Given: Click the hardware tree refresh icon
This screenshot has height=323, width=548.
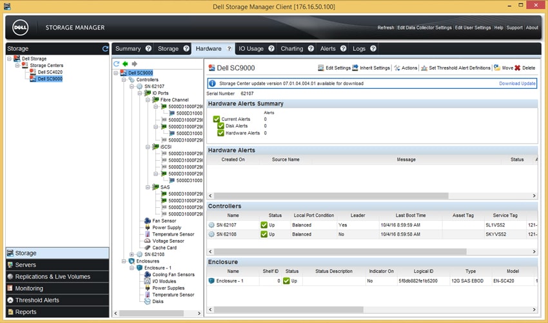Looking at the screenshot, I should (x=117, y=64).
